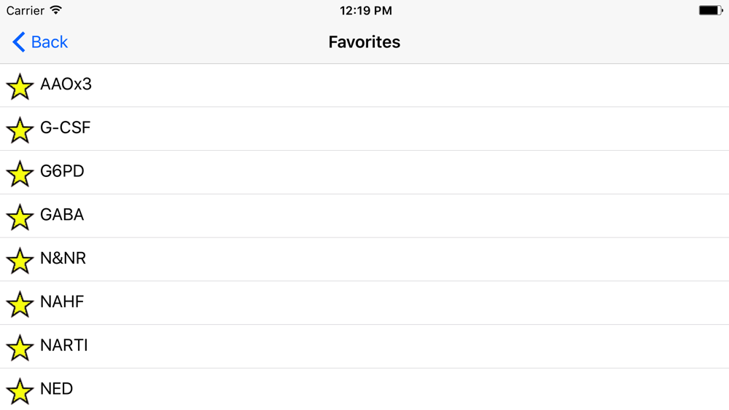
Task: Unfavorite G6PD via its star icon
Action: pos(20,173)
